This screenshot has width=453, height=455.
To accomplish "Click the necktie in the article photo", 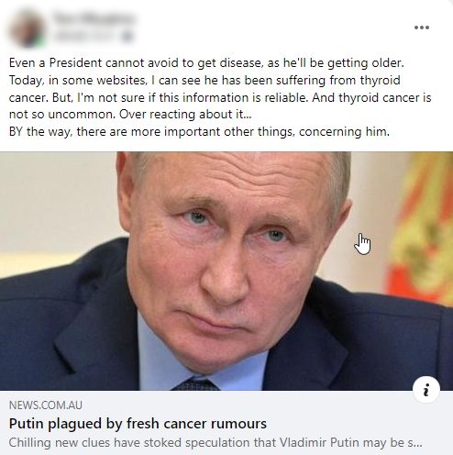I will [195, 384].
